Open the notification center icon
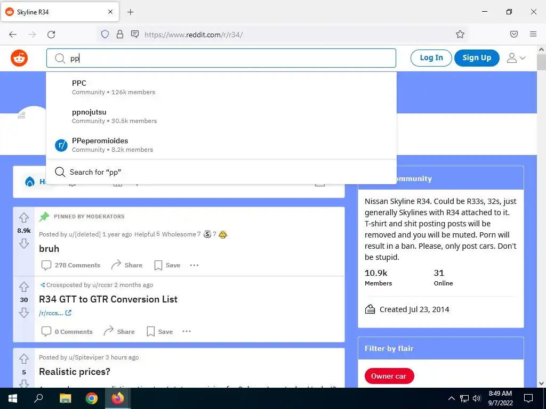The width and height of the screenshot is (546, 409). tap(528, 398)
